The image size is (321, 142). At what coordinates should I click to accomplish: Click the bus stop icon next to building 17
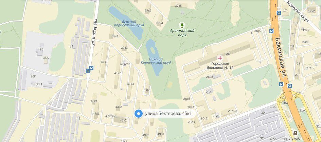tap(279, 13)
